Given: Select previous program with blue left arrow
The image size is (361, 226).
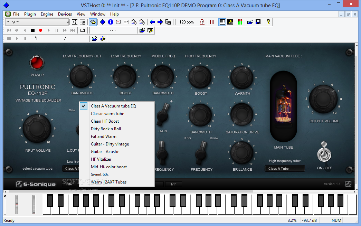Looking at the screenshot, I should [152, 22].
